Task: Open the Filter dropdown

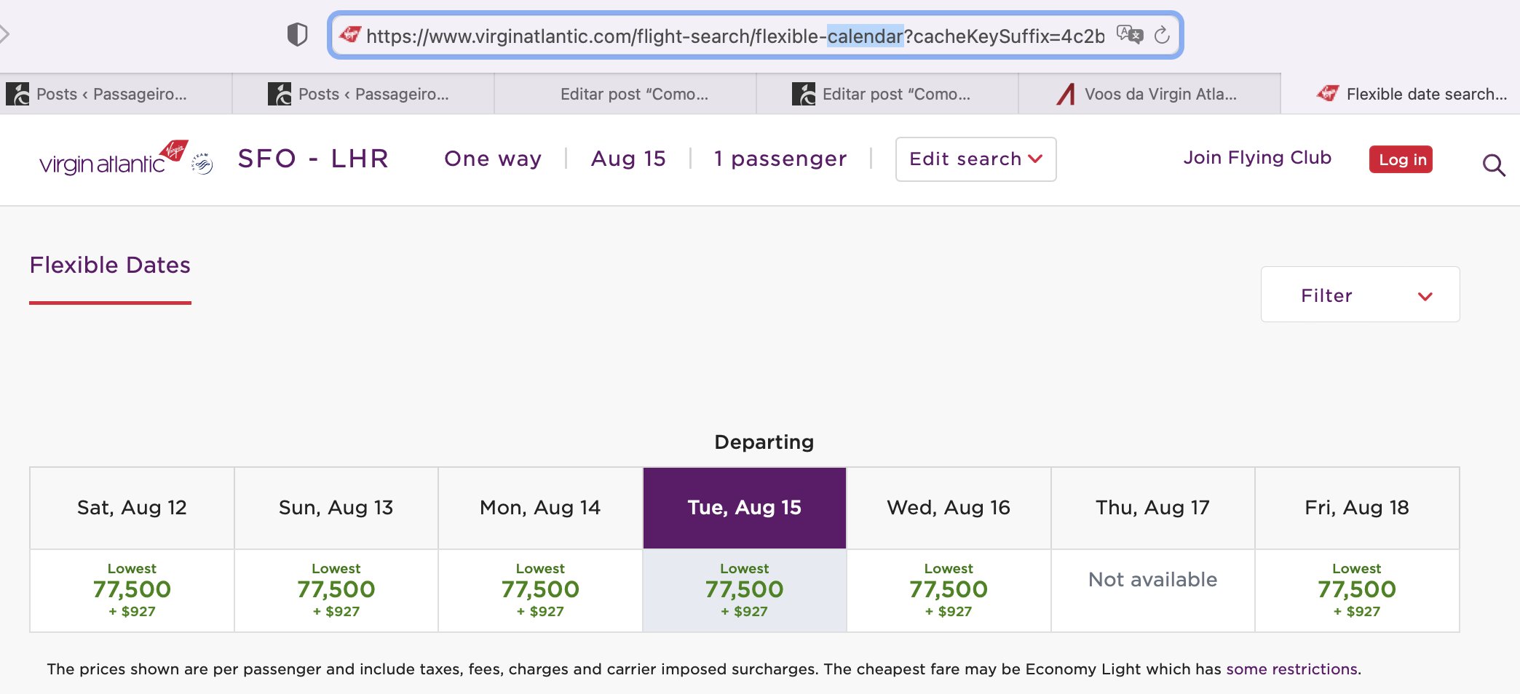Action: (1360, 295)
